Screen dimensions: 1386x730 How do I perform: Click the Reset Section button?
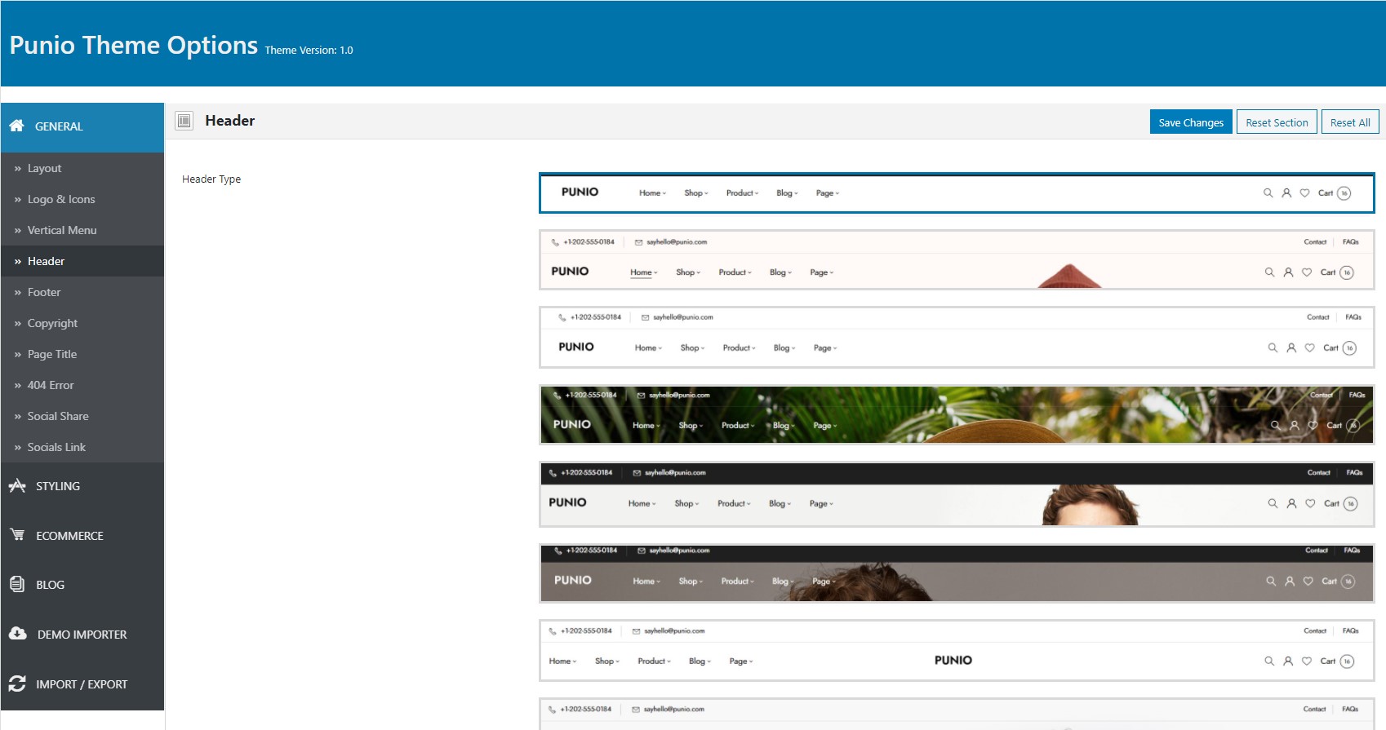pos(1277,122)
